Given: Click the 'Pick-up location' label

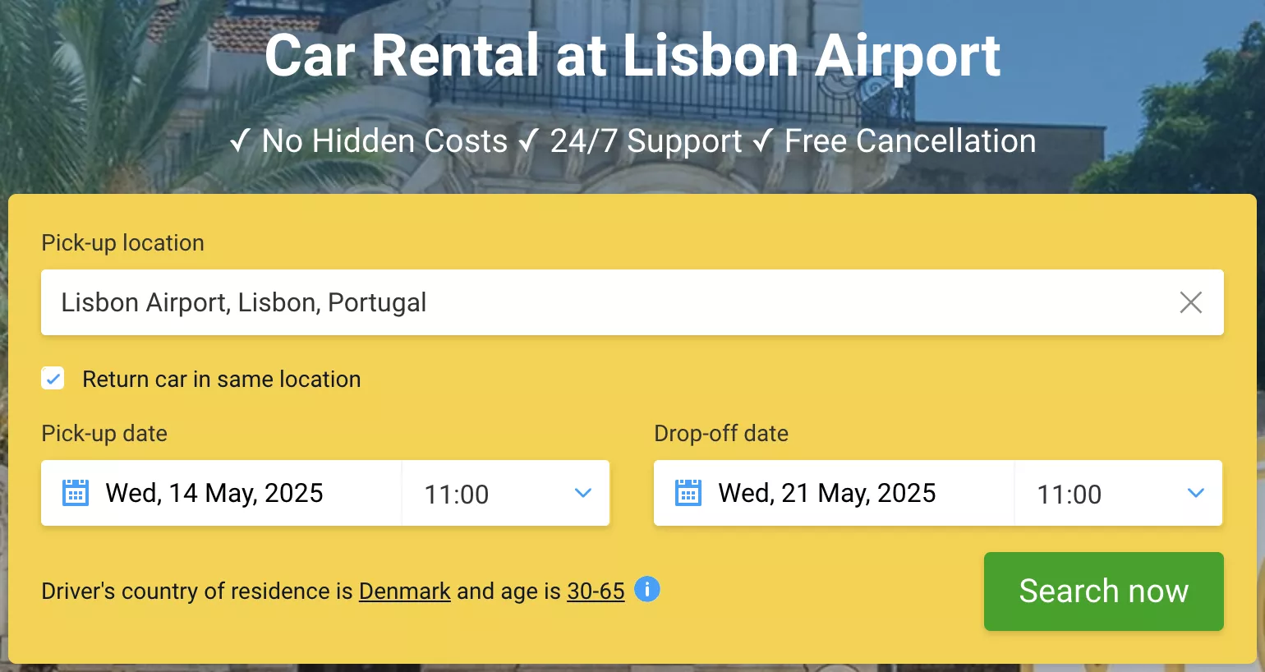Looking at the screenshot, I should click(122, 242).
